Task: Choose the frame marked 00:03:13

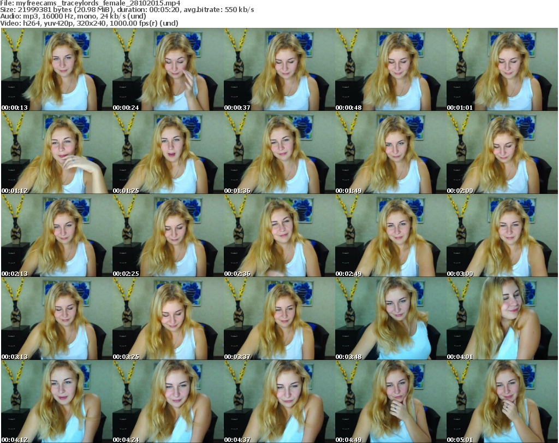Action: tap(56, 318)
